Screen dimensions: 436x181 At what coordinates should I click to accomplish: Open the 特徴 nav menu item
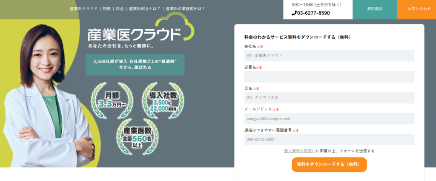[x=106, y=8]
